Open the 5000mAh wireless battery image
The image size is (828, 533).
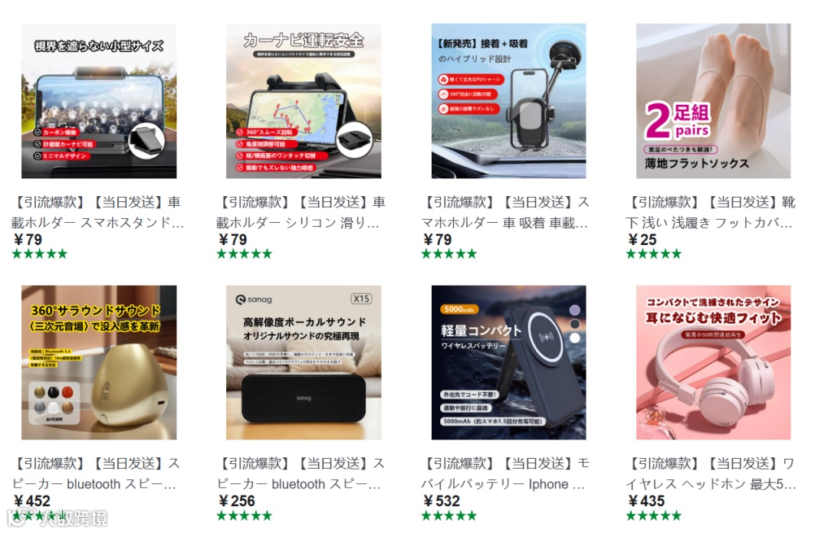pyautogui.click(x=508, y=362)
